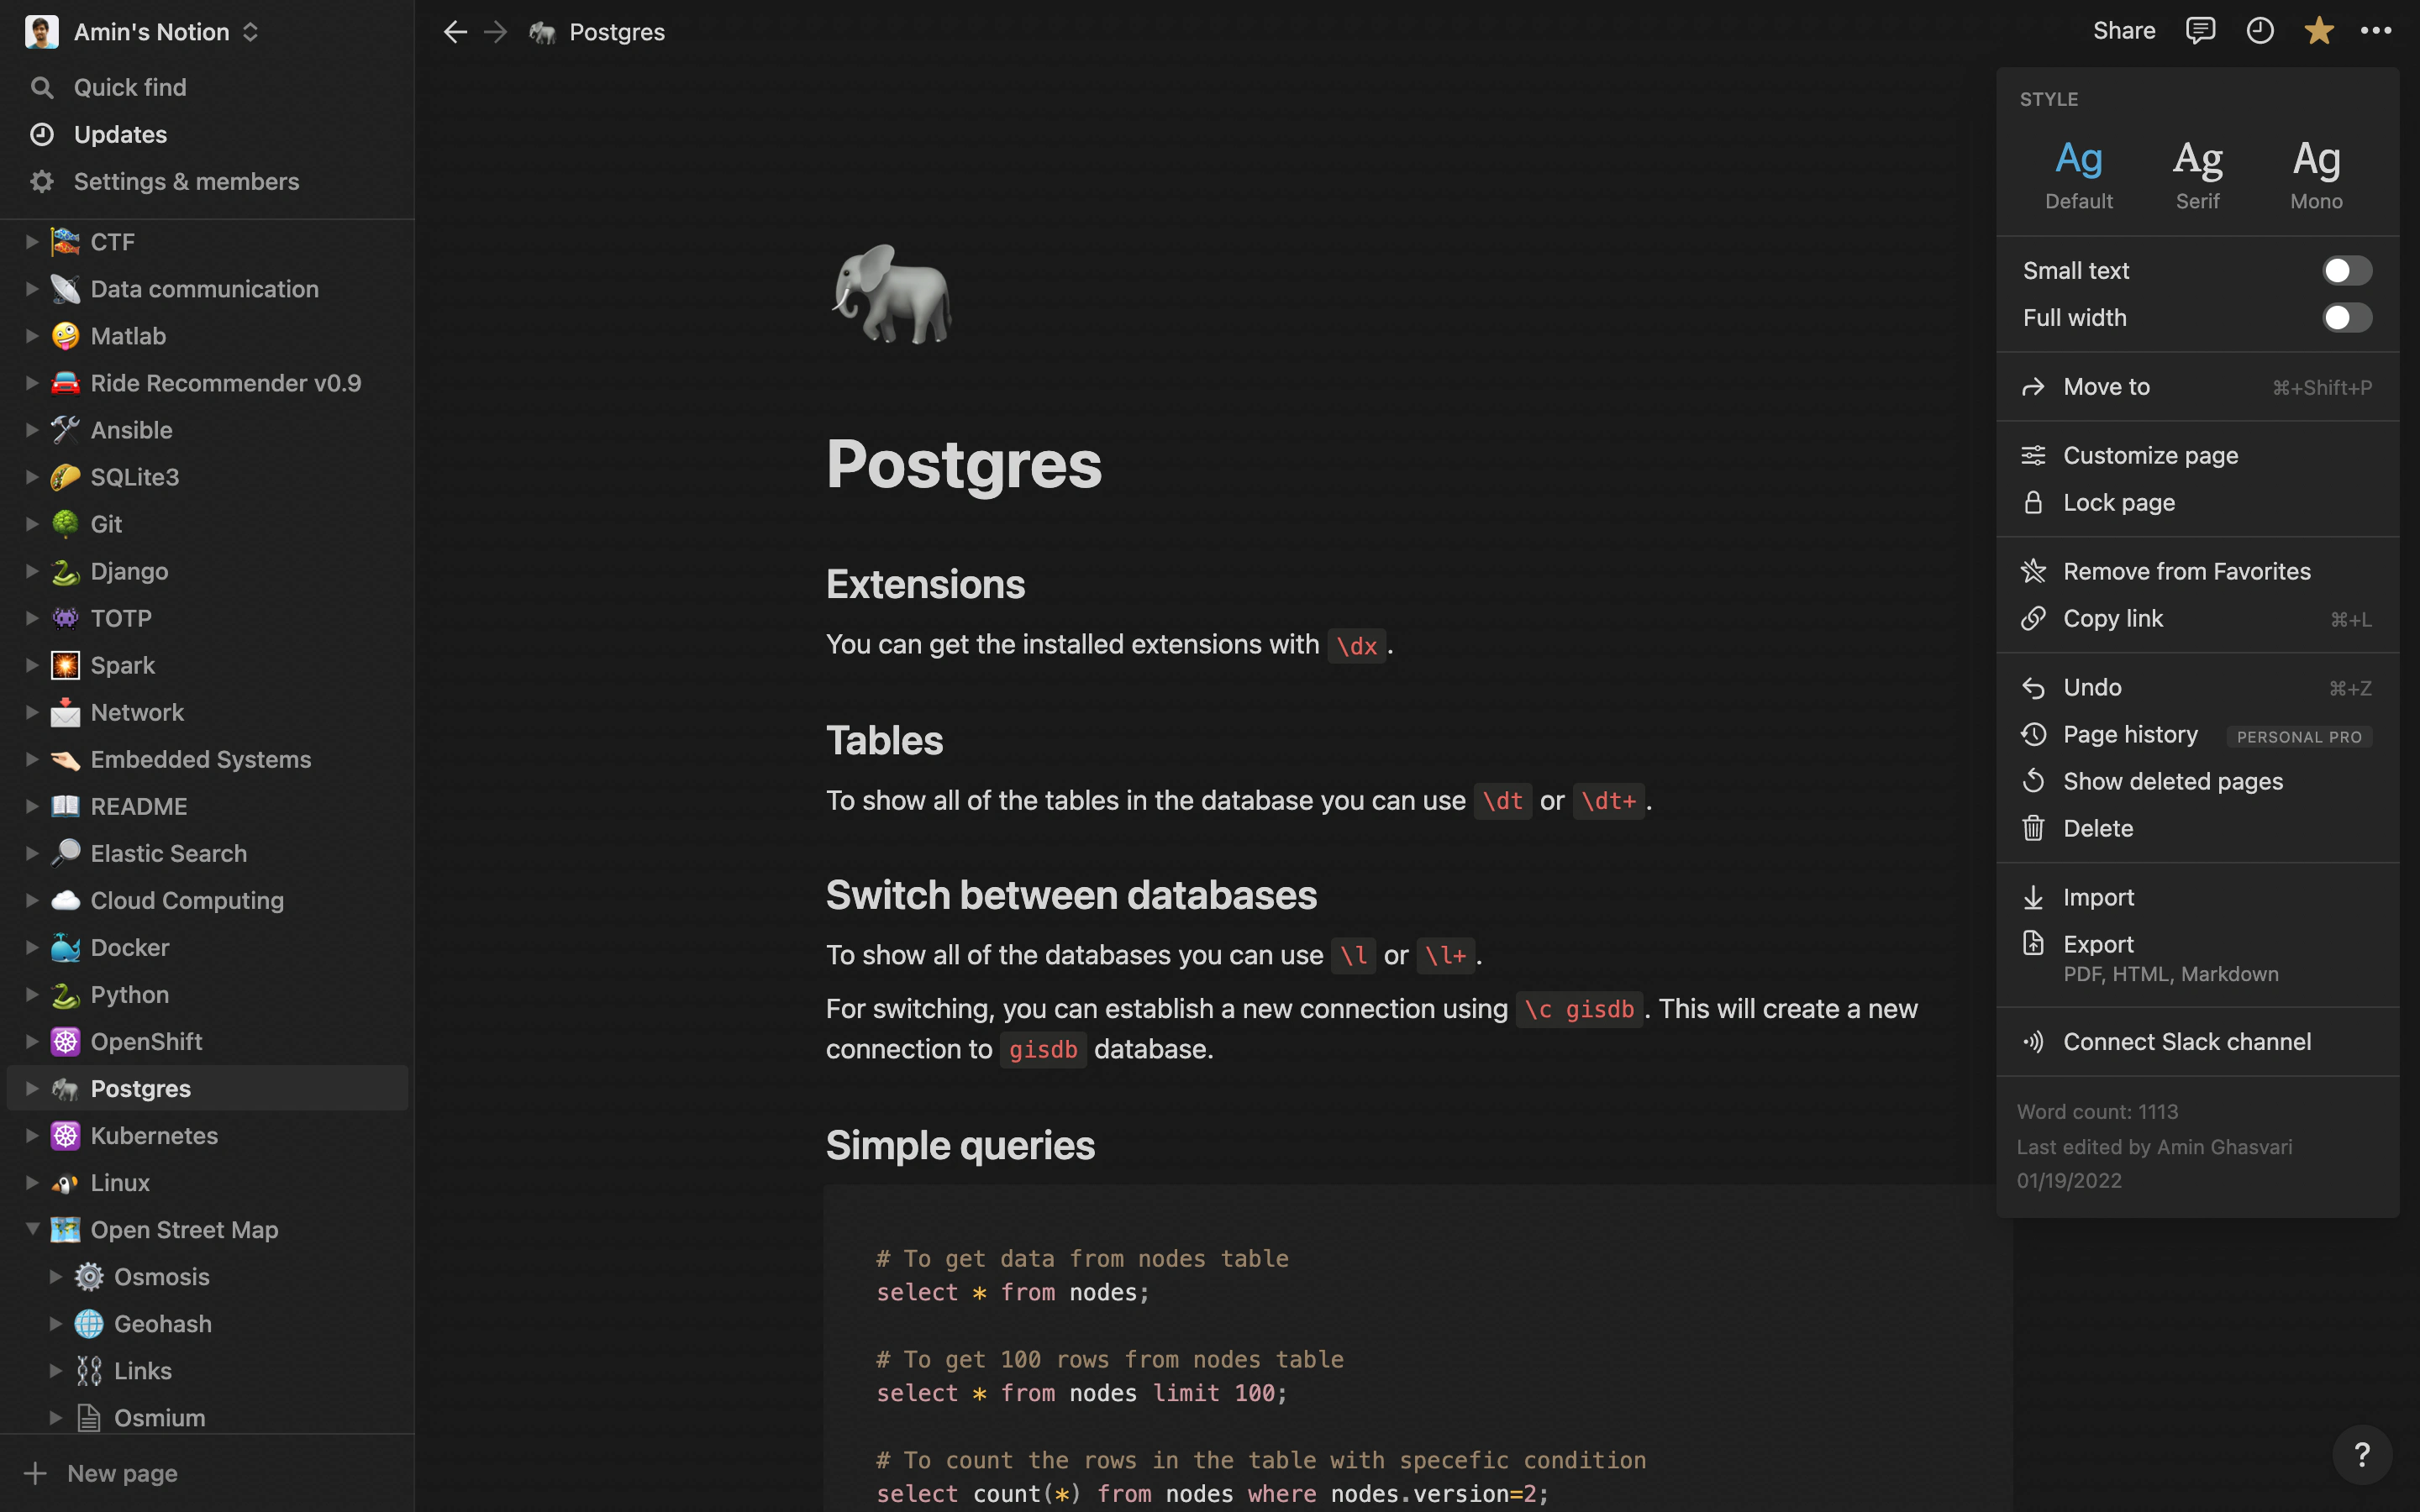Click New page at sidebar bottom

pos(120,1473)
